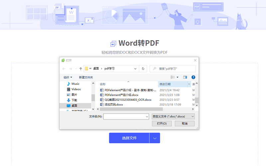This screenshot has height=166, width=266.
Task: Click the 打开(O) button
Action: [x=162, y=124]
